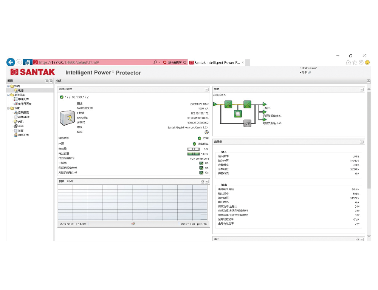Open the device link play icon

206,132
